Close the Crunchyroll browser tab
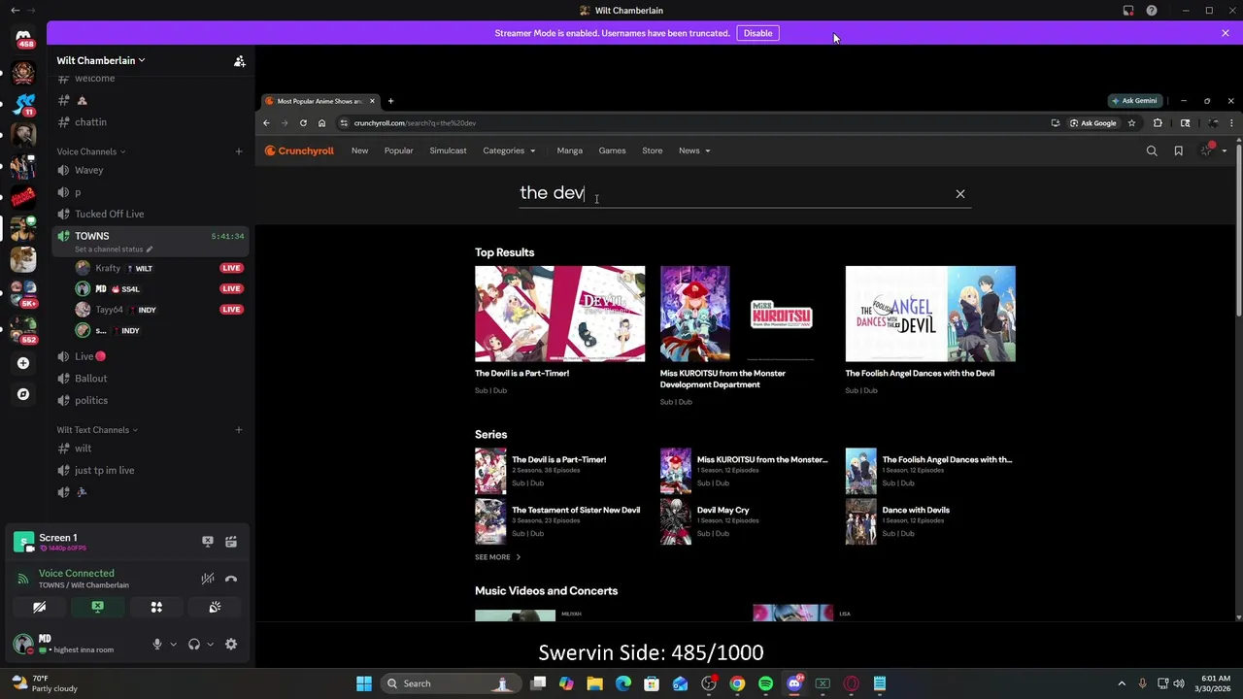This screenshot has height=699, width=1243. point(371,101)
